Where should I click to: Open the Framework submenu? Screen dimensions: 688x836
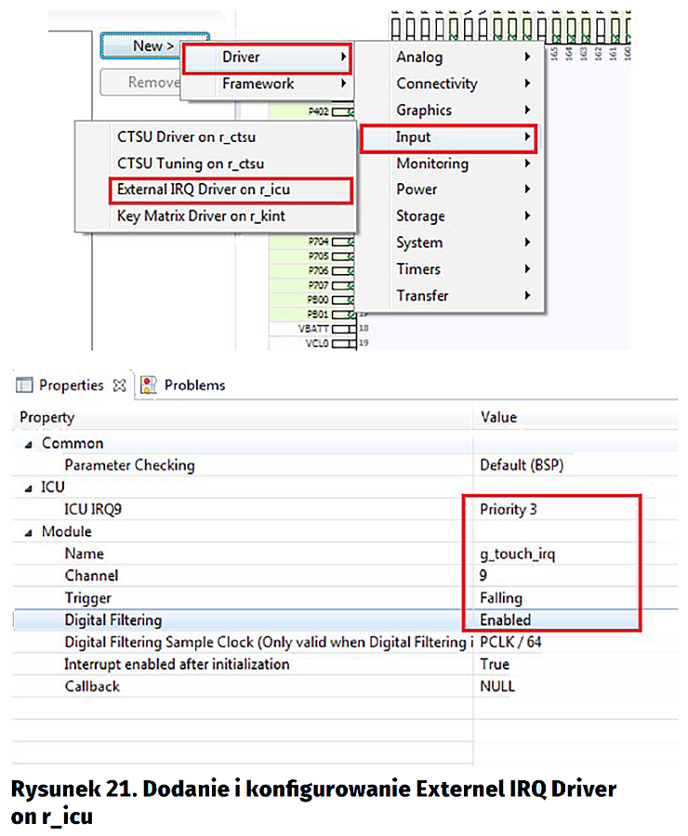(267, 84)
